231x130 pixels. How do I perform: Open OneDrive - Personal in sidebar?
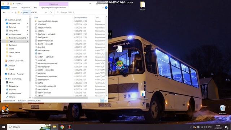point(15,74)
